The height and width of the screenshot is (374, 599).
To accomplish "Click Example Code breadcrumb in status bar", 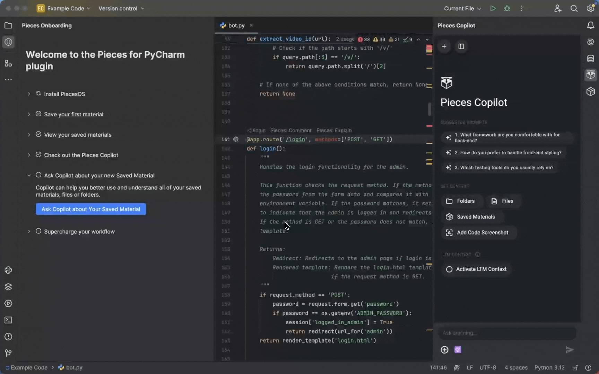I will (26, 367).
